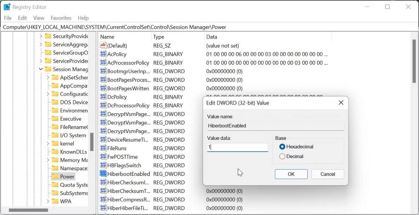Open the View menu
The height and width of the screenshot is (215, 419).
pos(38,18)
